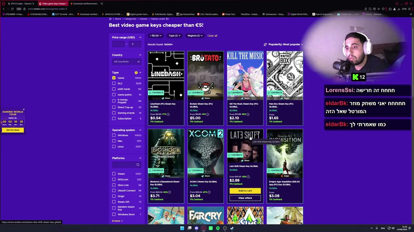
Task: Check the eGift Cards checkbox
Action: (x=114, y=89)
